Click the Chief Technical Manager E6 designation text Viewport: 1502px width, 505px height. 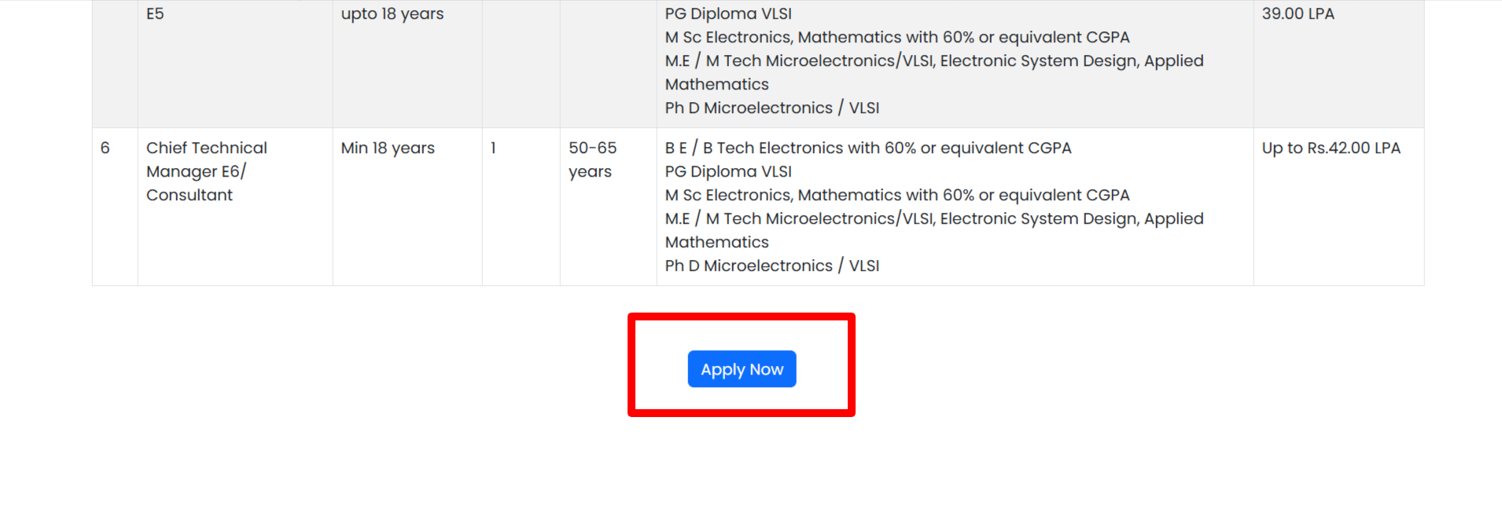206,159
